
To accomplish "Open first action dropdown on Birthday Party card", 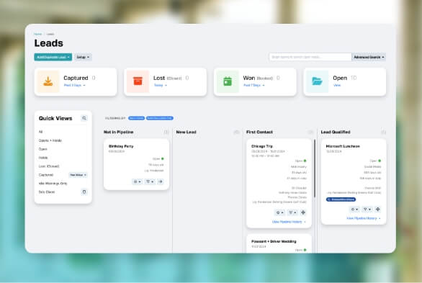I will (x=138, y=181).
